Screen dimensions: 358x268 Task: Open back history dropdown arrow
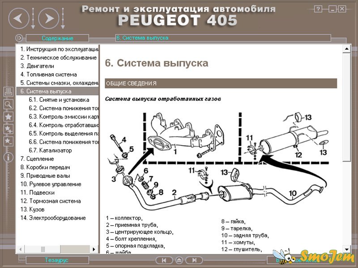pos(33,18)
